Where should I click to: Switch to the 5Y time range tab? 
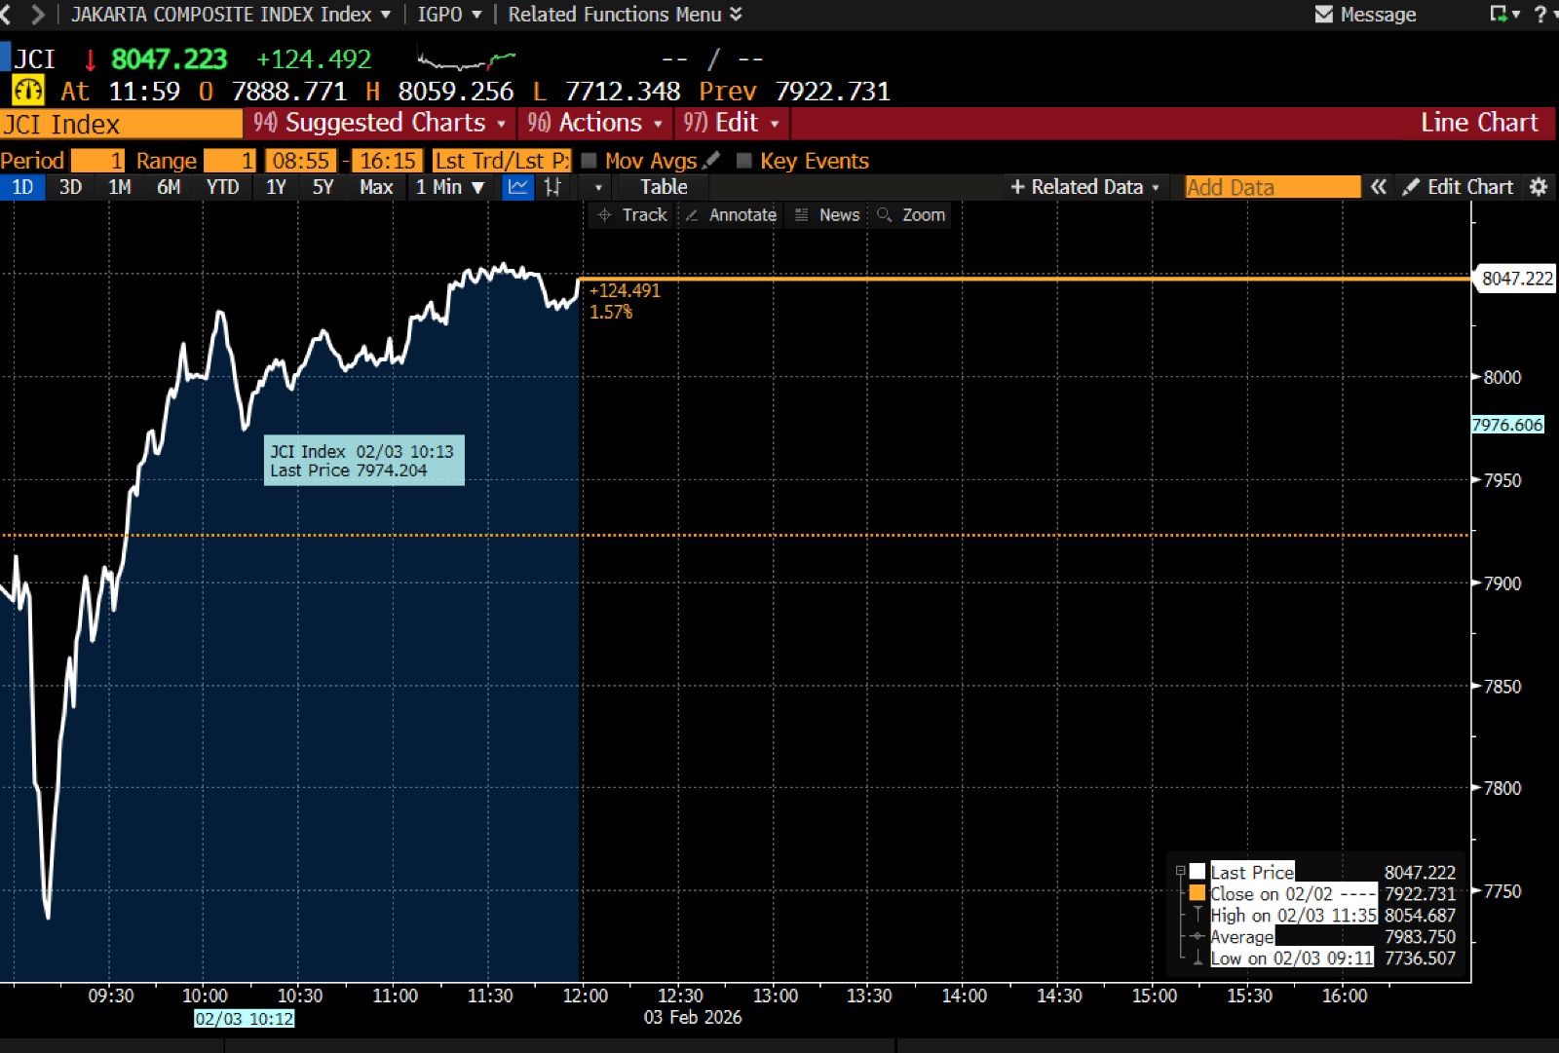point(323,187)
